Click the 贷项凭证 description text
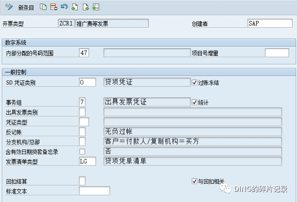This screenshot has height=202, width=297. 118,82
